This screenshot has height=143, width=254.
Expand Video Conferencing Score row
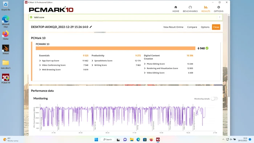click(64, 65)
